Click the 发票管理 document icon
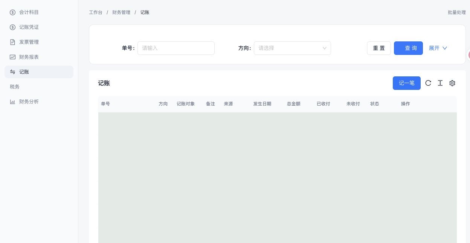 pyautogui.click(x=12, y=42)
